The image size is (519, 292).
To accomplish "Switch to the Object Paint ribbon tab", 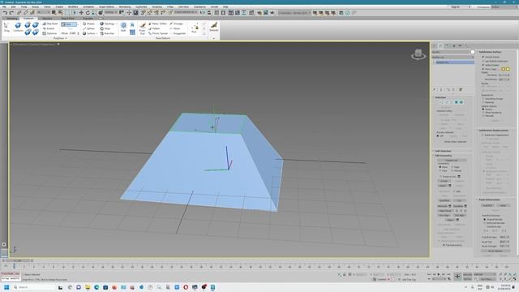I will click(67, 19).
